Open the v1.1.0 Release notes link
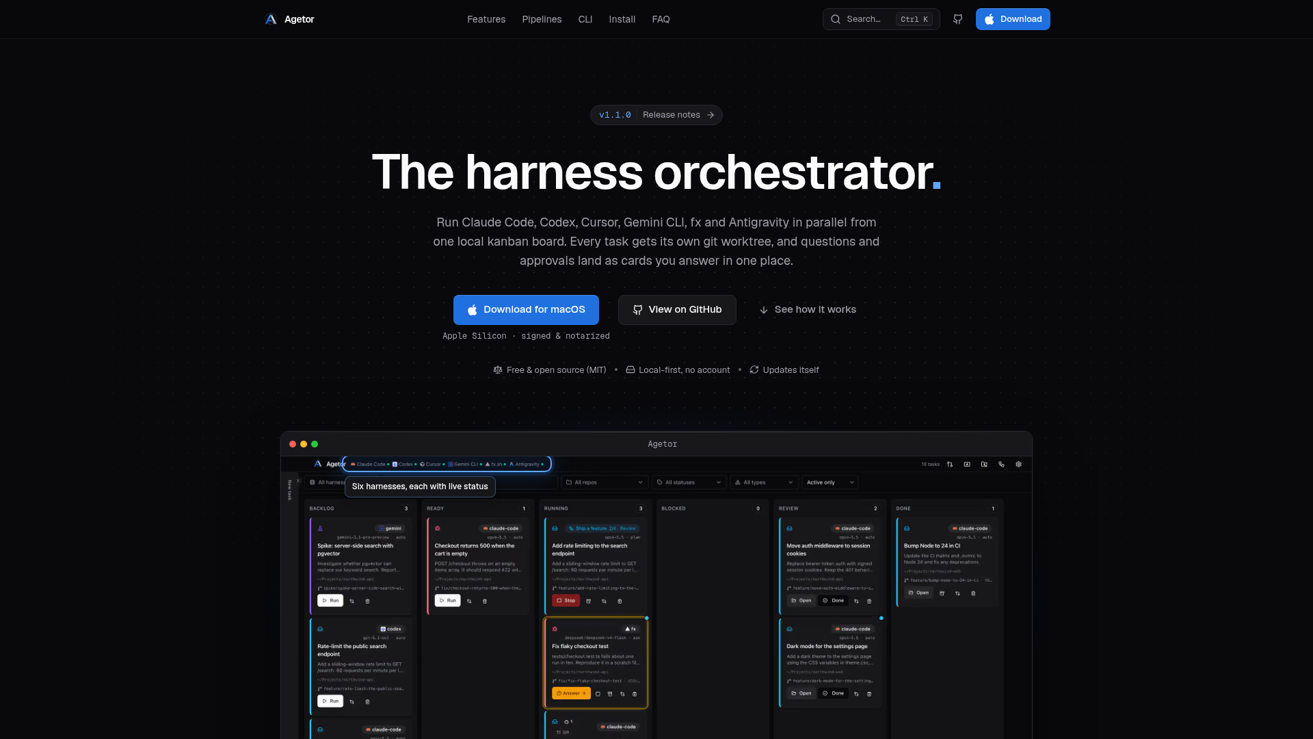1313x739 pixels. click(656, 115)
